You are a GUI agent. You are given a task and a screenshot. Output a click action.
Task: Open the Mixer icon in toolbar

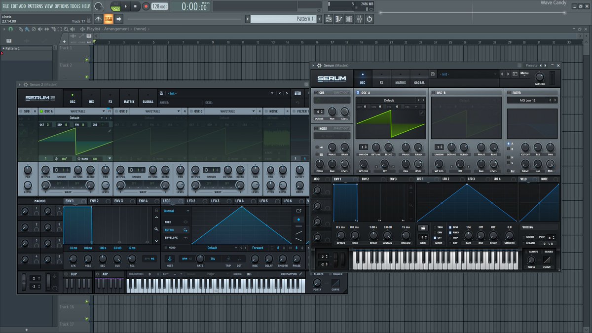tap(359, 19)
